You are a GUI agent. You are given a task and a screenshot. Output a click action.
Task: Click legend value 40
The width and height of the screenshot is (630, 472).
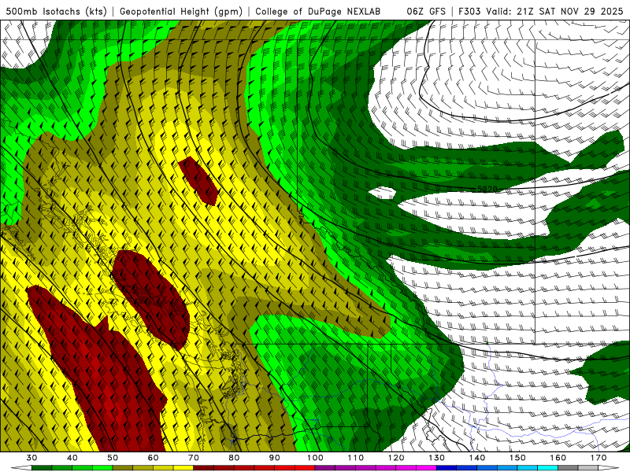pyautogui.click(x=72, y=458)
